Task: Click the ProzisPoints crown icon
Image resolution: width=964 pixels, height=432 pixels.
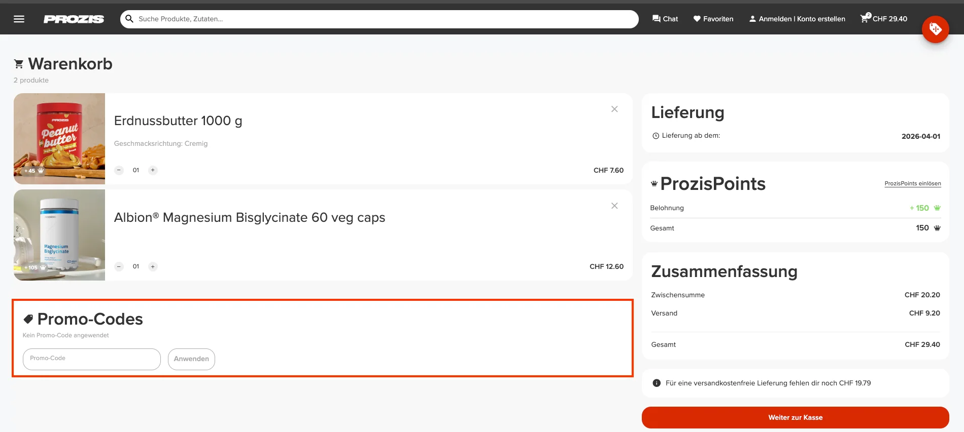Action: (x=654, y=183)
